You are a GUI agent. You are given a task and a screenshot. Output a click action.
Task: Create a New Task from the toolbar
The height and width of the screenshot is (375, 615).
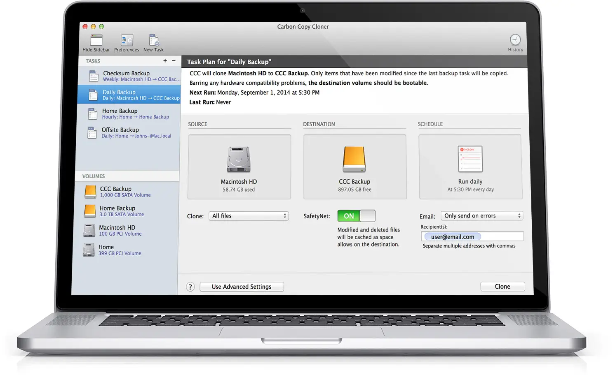tap(154, 40)
